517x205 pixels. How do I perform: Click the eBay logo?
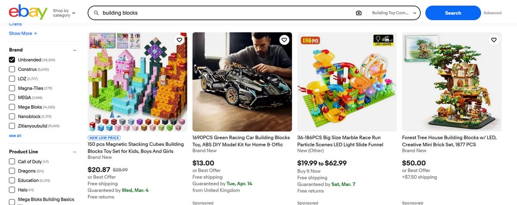(x=28, y=12)
